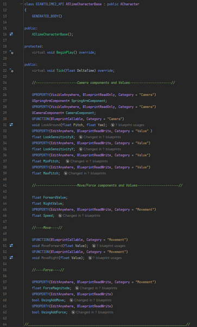Click LookSensitivityX variable name
This screenshot has height=327, width=197.
pyautogui.click(x=58, y=137)
